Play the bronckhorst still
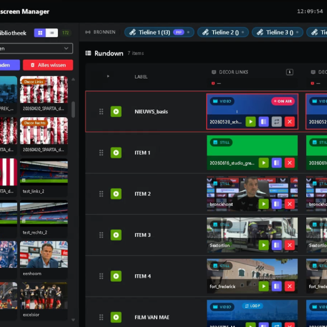This screenshot has height=327, width=327. click(x=263, y=204)
